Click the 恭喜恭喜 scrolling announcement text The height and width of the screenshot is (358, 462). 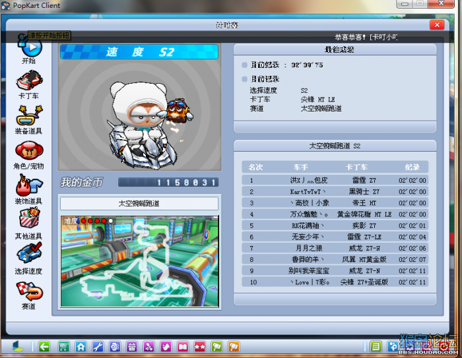point(366,37)
